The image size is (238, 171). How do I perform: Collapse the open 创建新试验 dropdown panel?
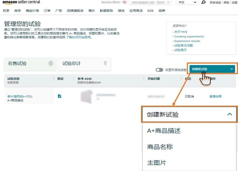pos(230,114)
